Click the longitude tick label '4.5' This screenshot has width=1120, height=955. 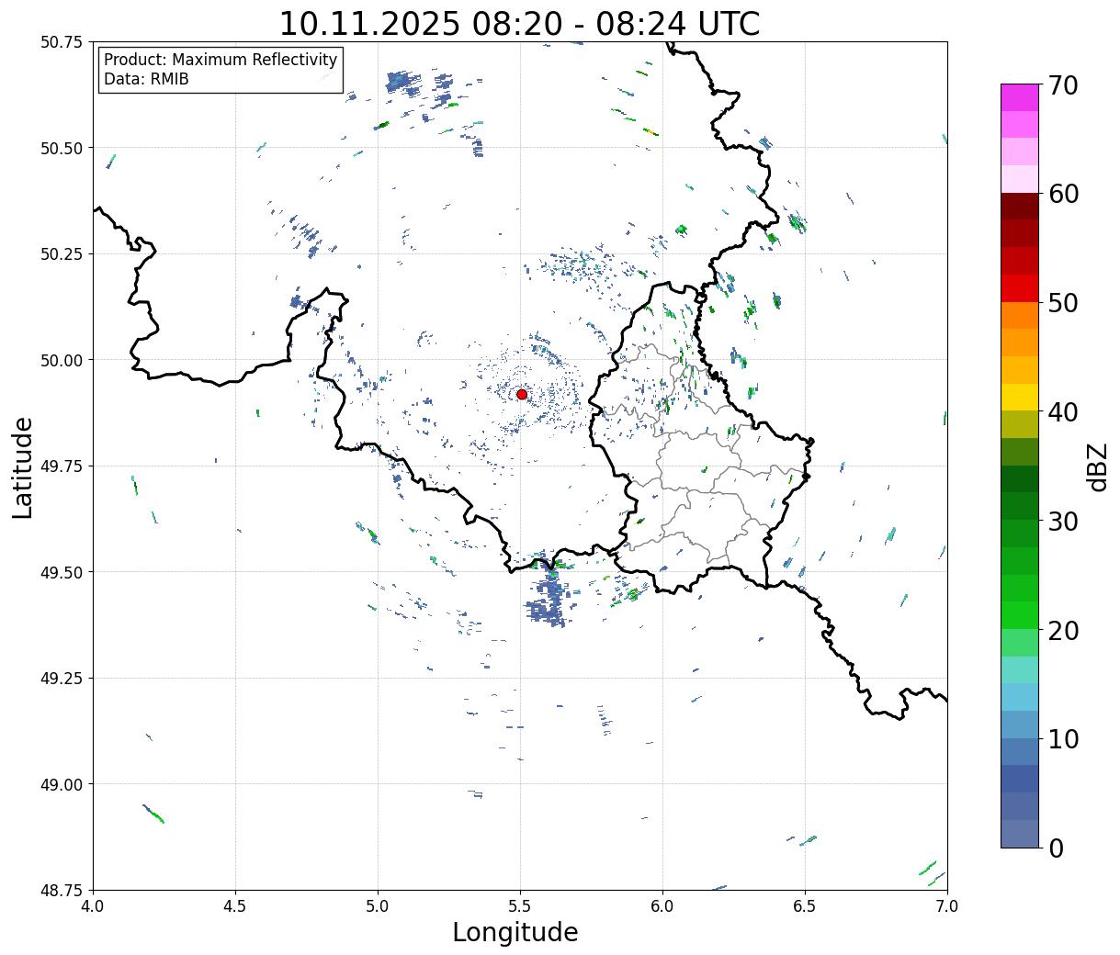click(x=235, y=905)
